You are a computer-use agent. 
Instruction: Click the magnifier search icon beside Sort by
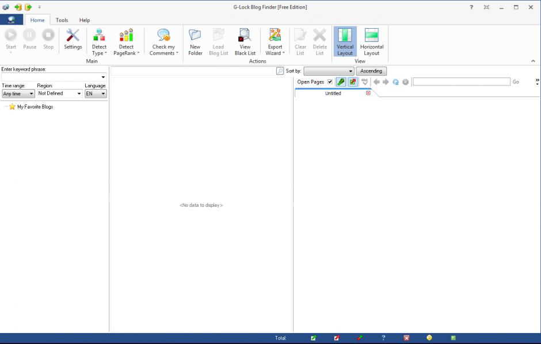coord(280,71)
